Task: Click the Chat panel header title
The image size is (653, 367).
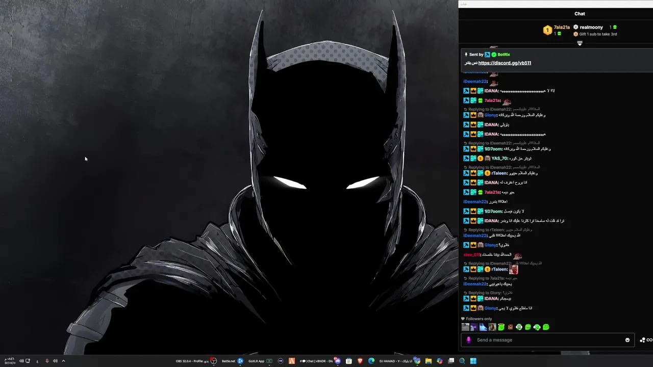Action: [x=580, y=14]
